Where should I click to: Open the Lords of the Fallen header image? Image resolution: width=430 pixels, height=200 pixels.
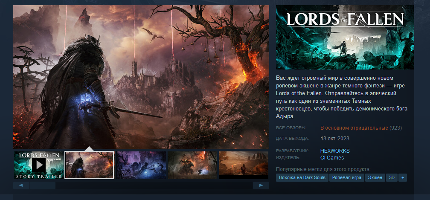click(345, 37)
